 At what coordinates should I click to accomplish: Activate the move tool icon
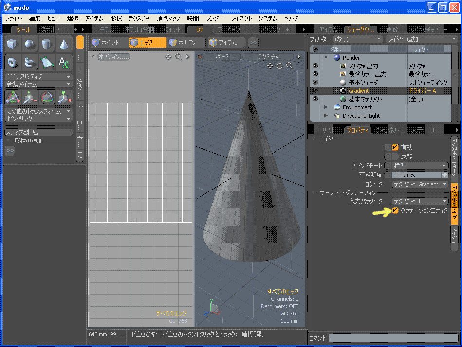click(30, 98)
